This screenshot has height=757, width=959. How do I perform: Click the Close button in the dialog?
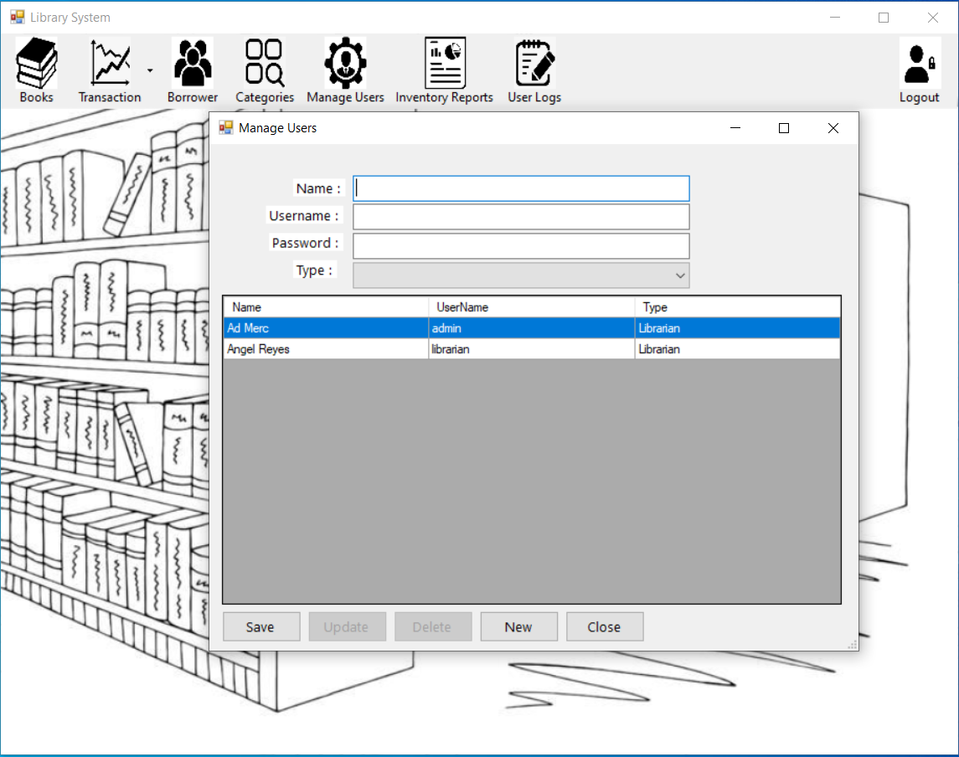tap(604, 627)
